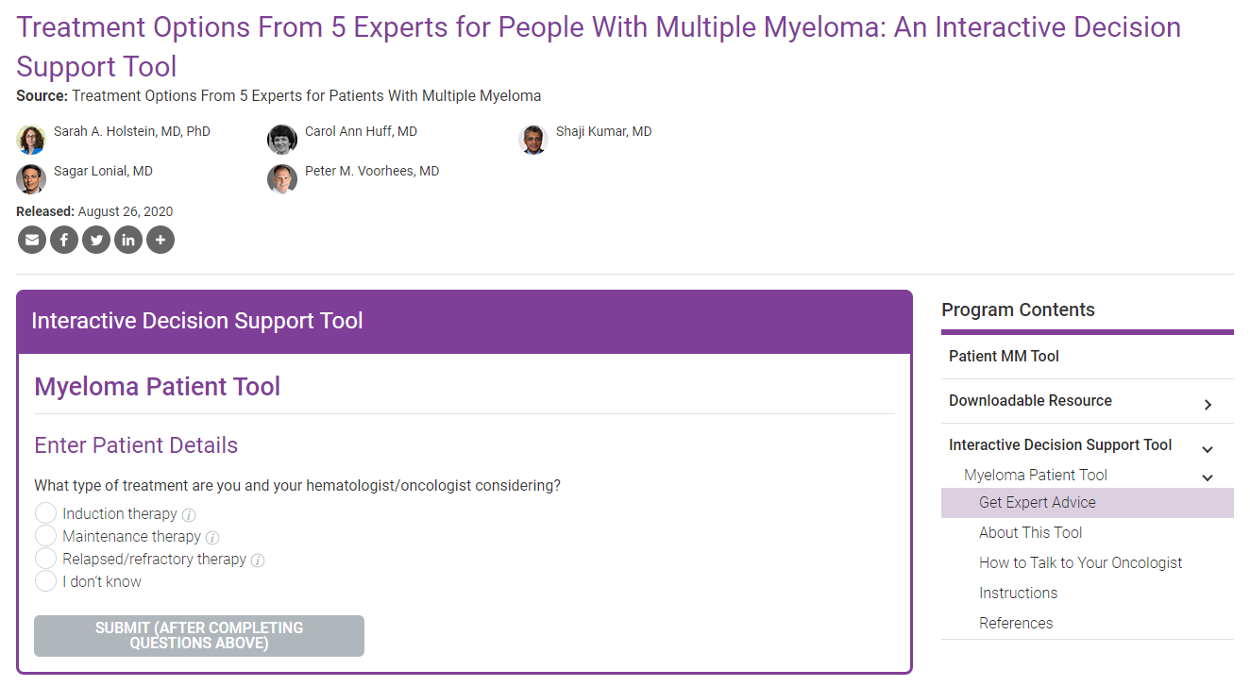Viewport: 1250px width, 686px height.
Task: Select the "I don't know" option
Action: pyautogui.click(x=45, y=581)
